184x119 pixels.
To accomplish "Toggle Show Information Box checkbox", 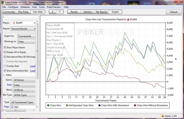I will pos(5,71).
